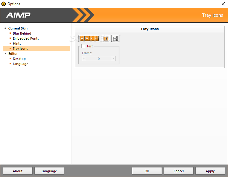Click the Frame: label
The height and width of the screenshot is (177, 228).
(x=87, y=53)
